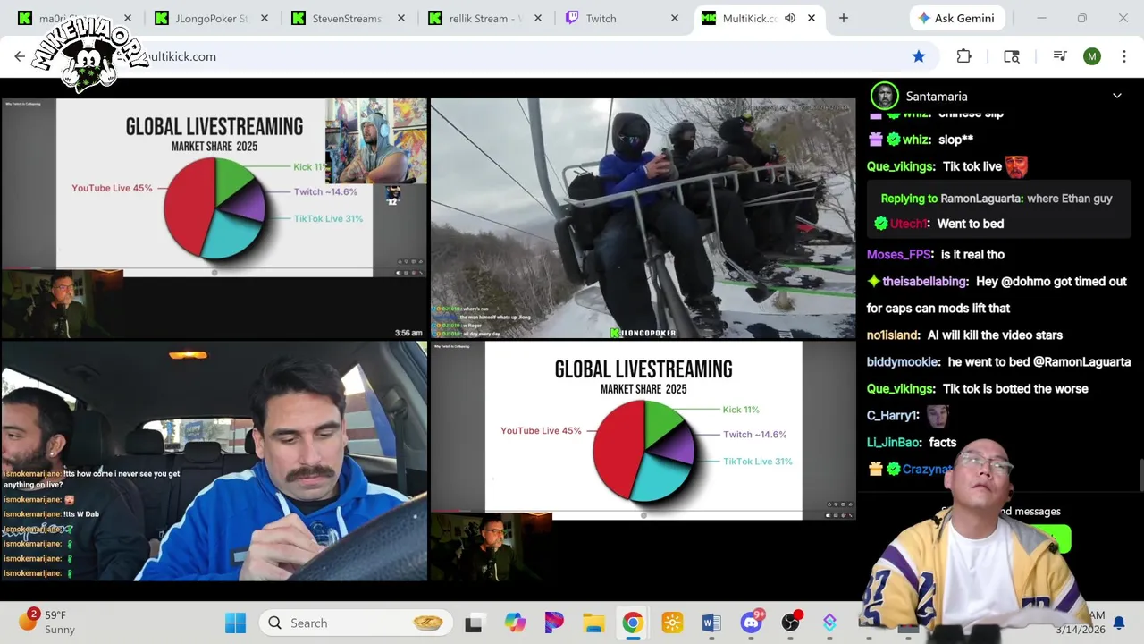Switch to the StevenStreams tab

tap(347, 18)
